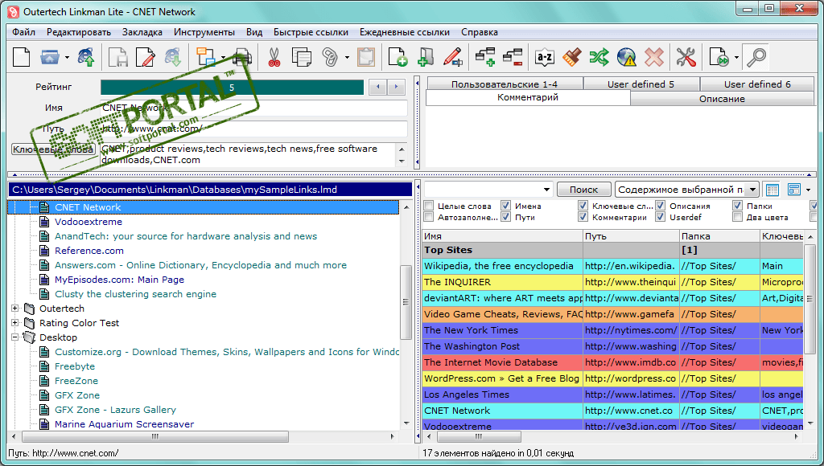This screenshot has height=466, width=824.
Task: Click the blank new page icon
Action: click(21, 57)
